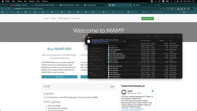Click the Finder window search icon
This screenshot has height=111, width=197.
click(x=179, y=36)
